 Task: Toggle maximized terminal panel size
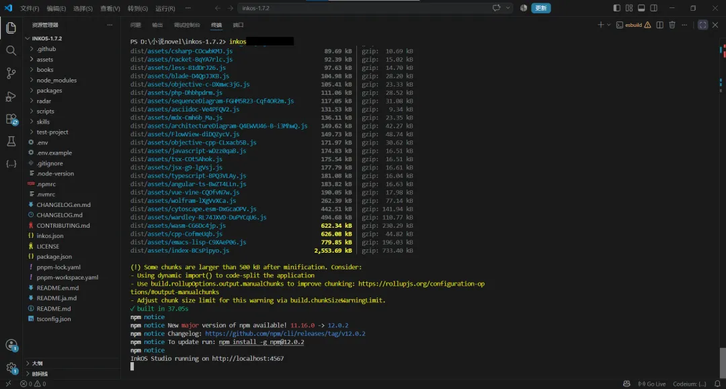(703, 25)
